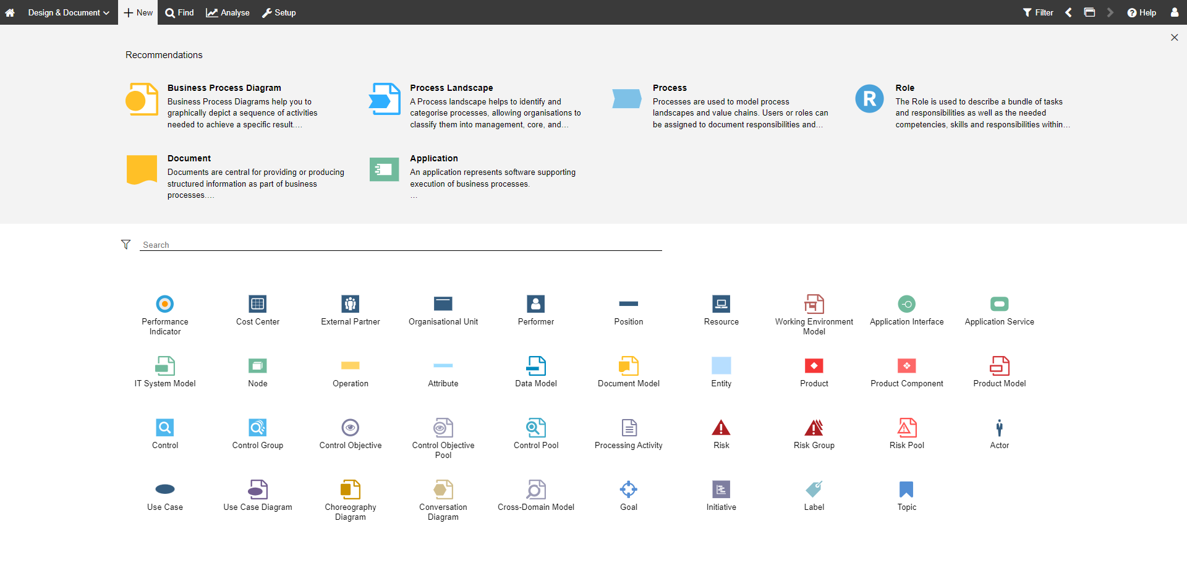Viewport: 1187px width, 568px height.
Task: Open the Analyse menu
Action: 228,12
